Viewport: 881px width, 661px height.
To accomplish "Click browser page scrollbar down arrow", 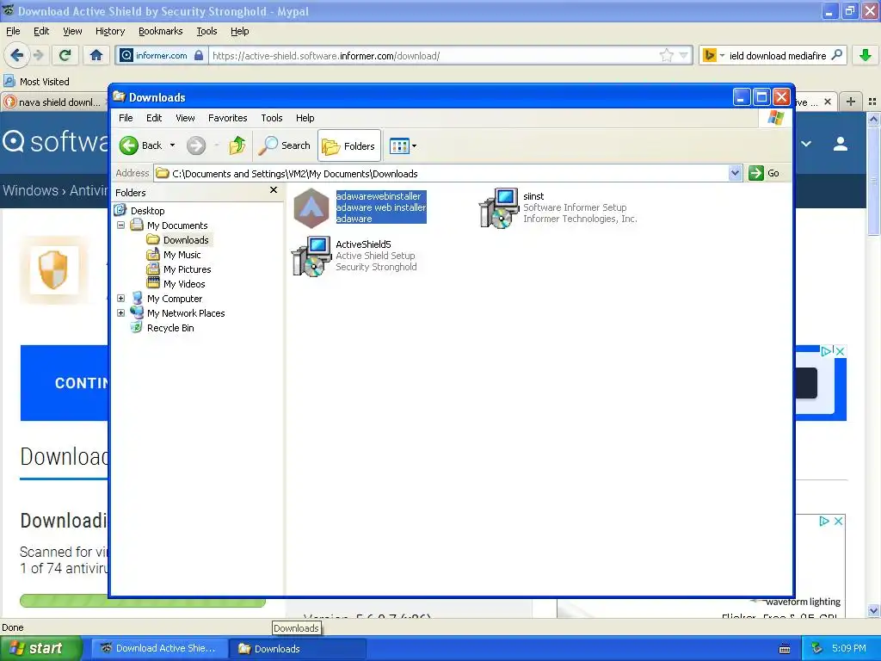I will click(874, 610).
